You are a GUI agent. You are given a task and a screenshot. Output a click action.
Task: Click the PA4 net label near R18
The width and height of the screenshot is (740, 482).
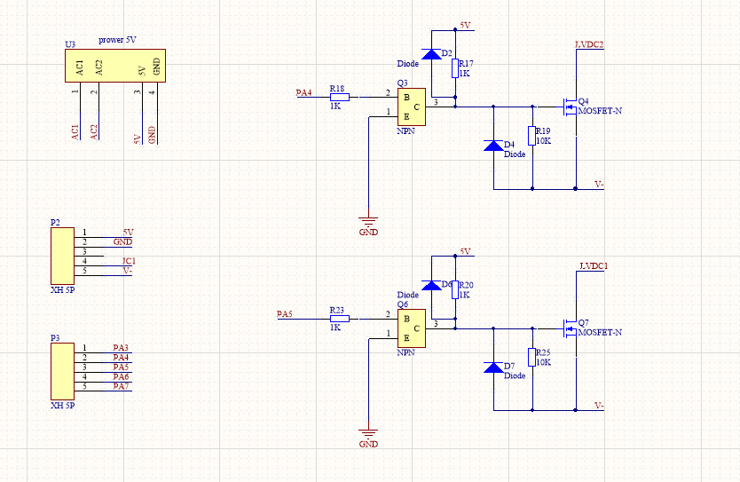point(303,91)
